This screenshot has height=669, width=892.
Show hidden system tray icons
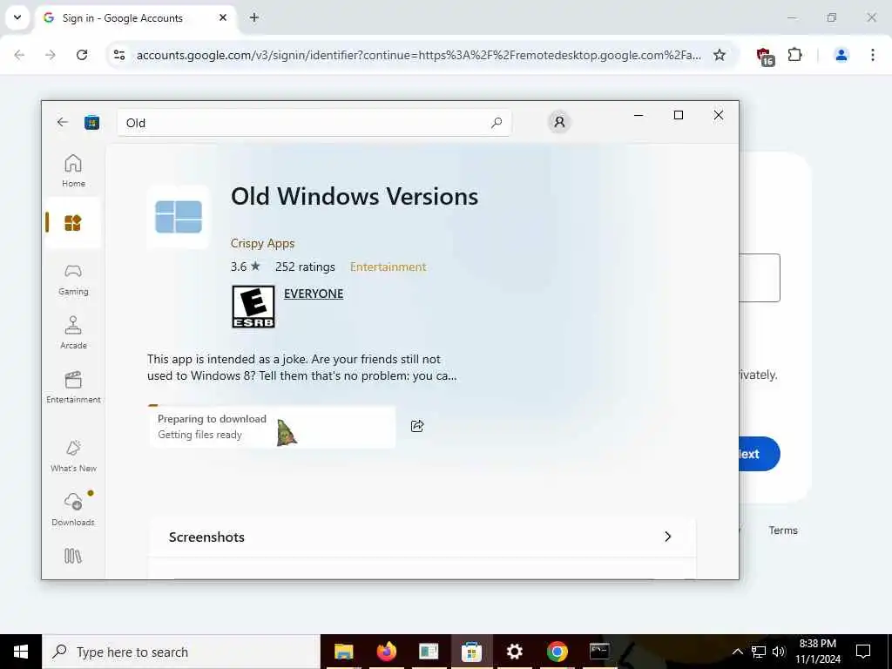(737, 652)
